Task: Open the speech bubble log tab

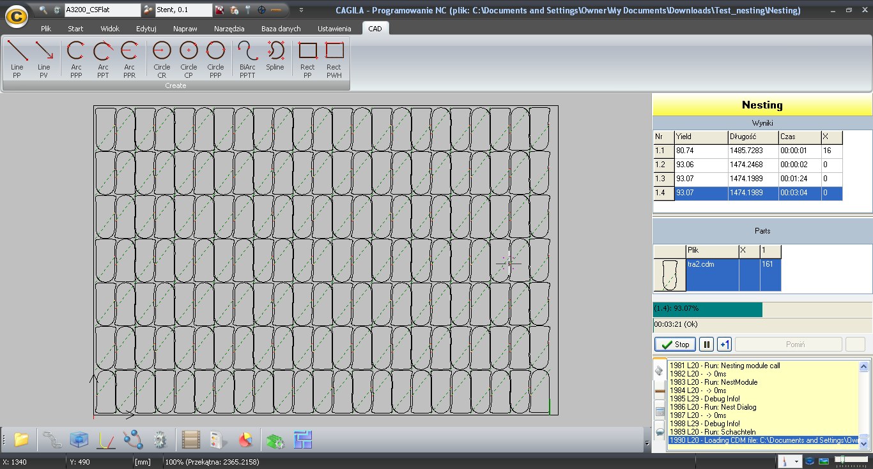Action: click(x=659, y=431)
